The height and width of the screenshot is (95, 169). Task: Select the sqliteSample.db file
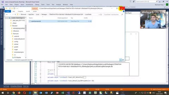click(x=60, y=21)
